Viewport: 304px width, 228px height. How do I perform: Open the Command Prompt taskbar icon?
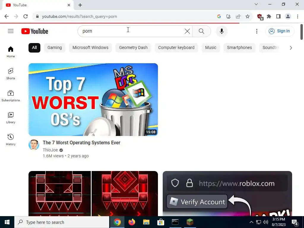(x=175, y=222)
